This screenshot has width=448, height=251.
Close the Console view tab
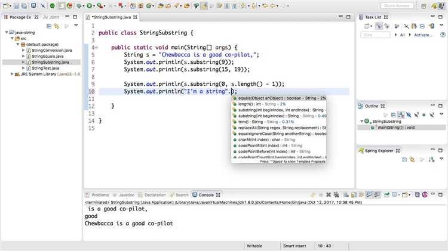click(x=218, y=195)
